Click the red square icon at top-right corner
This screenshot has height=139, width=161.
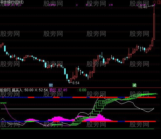point(159,2)
